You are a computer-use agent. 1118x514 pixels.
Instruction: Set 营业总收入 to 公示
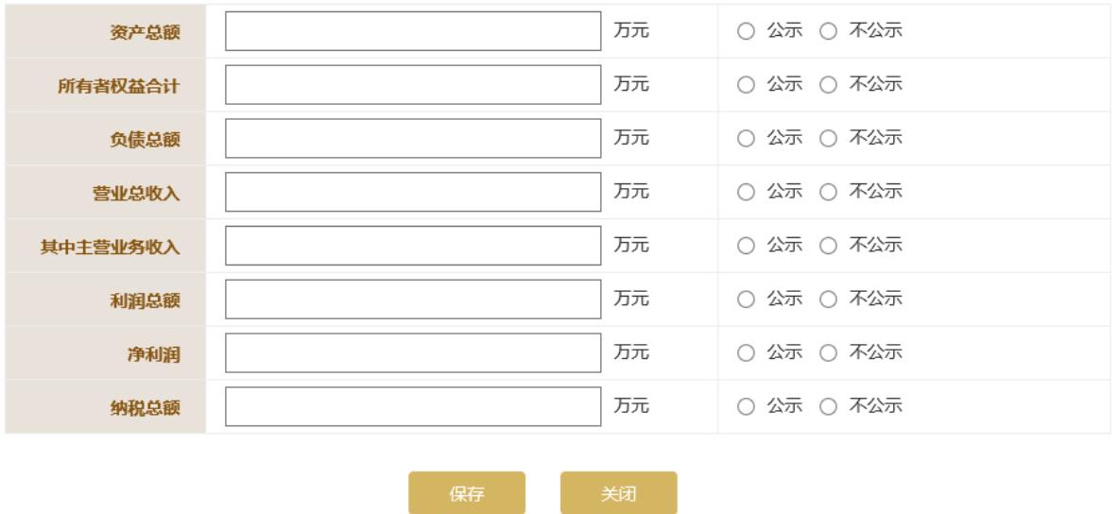[745, 193]
